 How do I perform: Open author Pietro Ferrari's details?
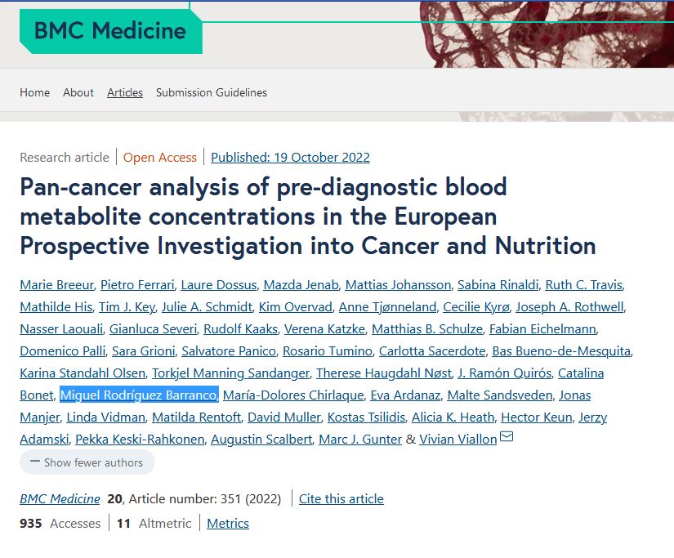pyautogui.click(x=137, y=285)
